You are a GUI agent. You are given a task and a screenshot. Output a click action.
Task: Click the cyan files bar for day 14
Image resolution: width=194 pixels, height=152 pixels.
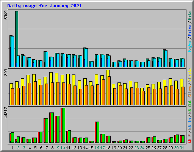[x=86, y=58]
